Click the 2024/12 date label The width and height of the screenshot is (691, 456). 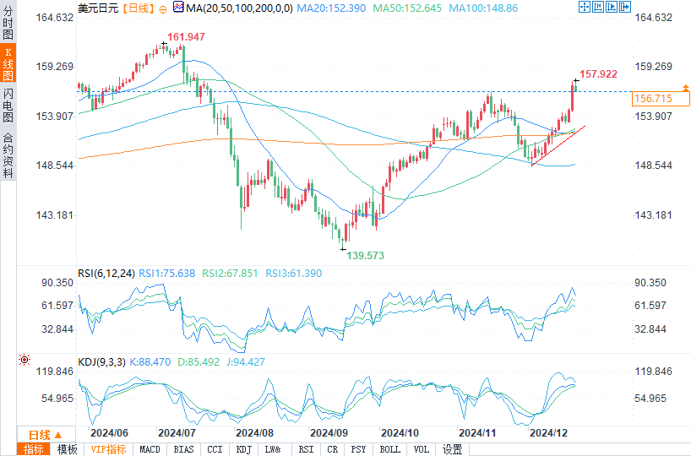point(548,433)
